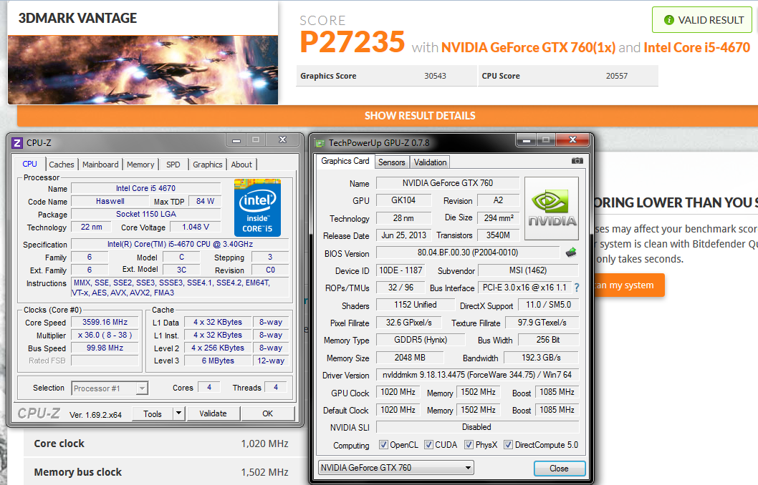Click the NVIDIA SLI Disabled field
Screen dimensions: 758x485
click(477, 427)
